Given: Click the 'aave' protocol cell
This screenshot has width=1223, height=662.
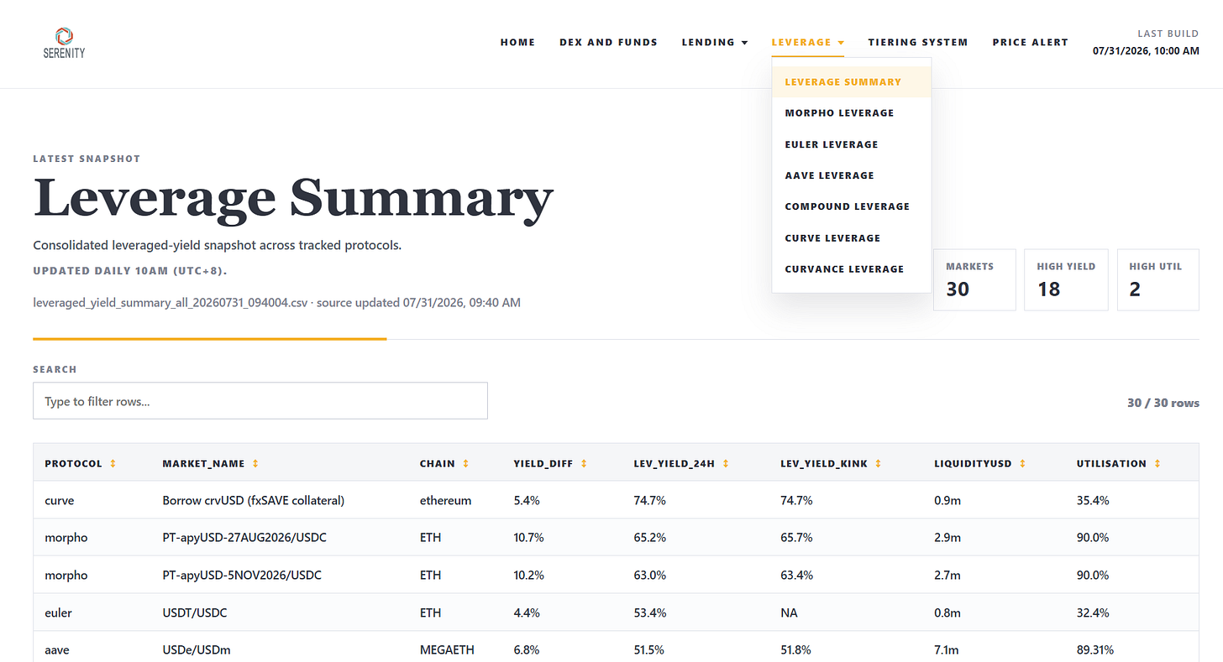Looking at the screenshot, I should pyautogui.click(x=58, y=650).
